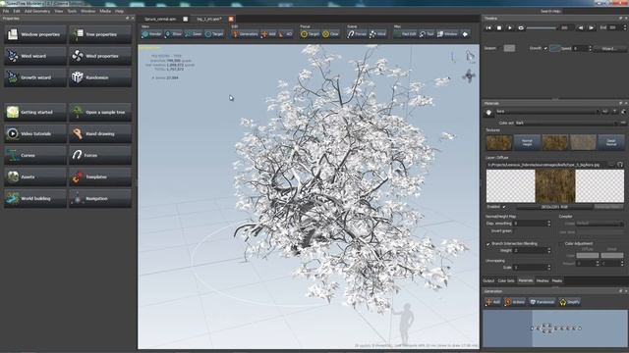Open the Assets help topic
This screenshot has width=629, height=353.
pos(35,176)
